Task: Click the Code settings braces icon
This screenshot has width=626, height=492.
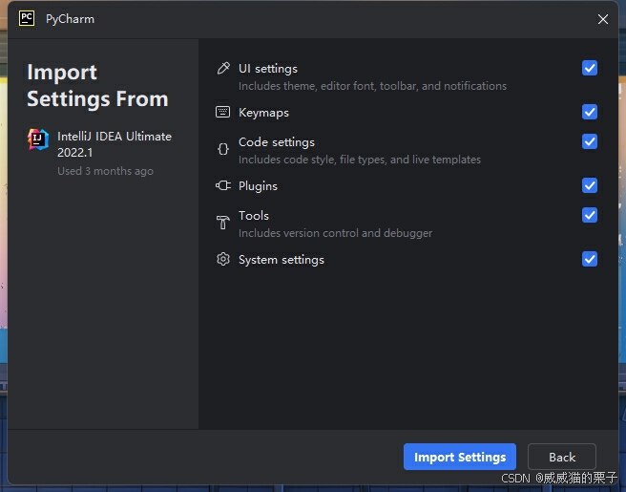Action: (223, 149)
